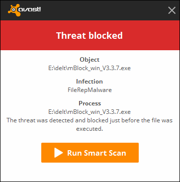Click the Threat blocked heading
This screenshot has width=180, height=182.
click(90, 35)
